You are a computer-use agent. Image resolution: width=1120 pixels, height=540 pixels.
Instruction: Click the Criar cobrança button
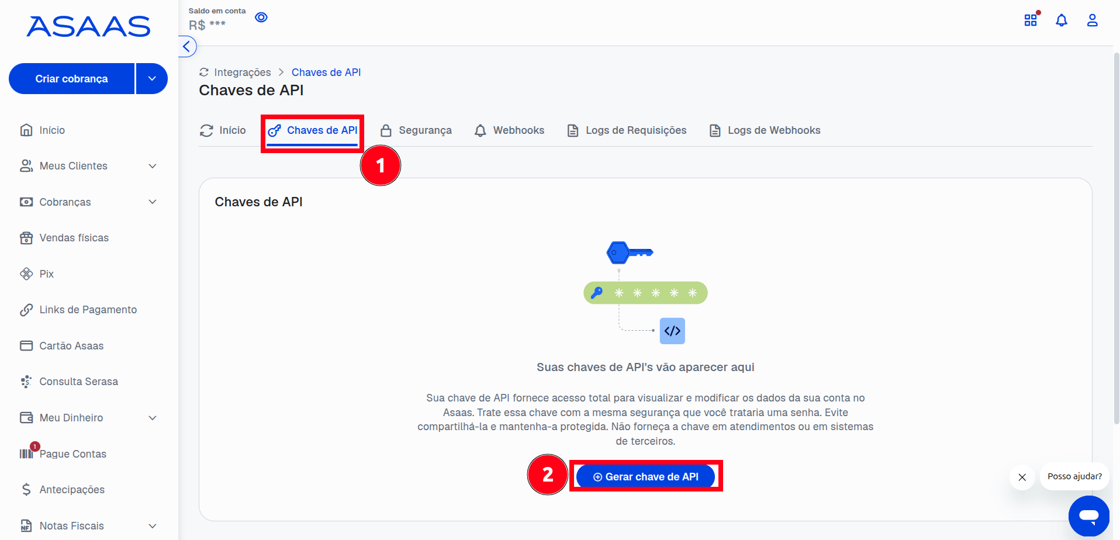pyautogui.click(x=71, y=79)
